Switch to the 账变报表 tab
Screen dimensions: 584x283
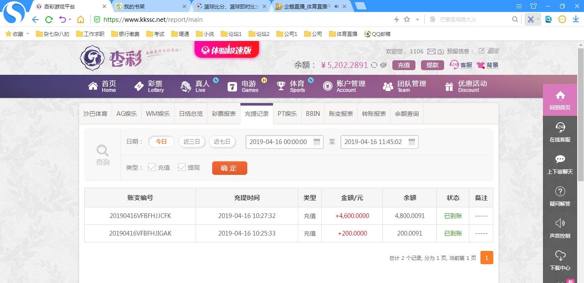point(341,114)
